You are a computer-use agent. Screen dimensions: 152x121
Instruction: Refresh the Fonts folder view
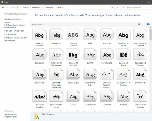click(x=117, y=7)
